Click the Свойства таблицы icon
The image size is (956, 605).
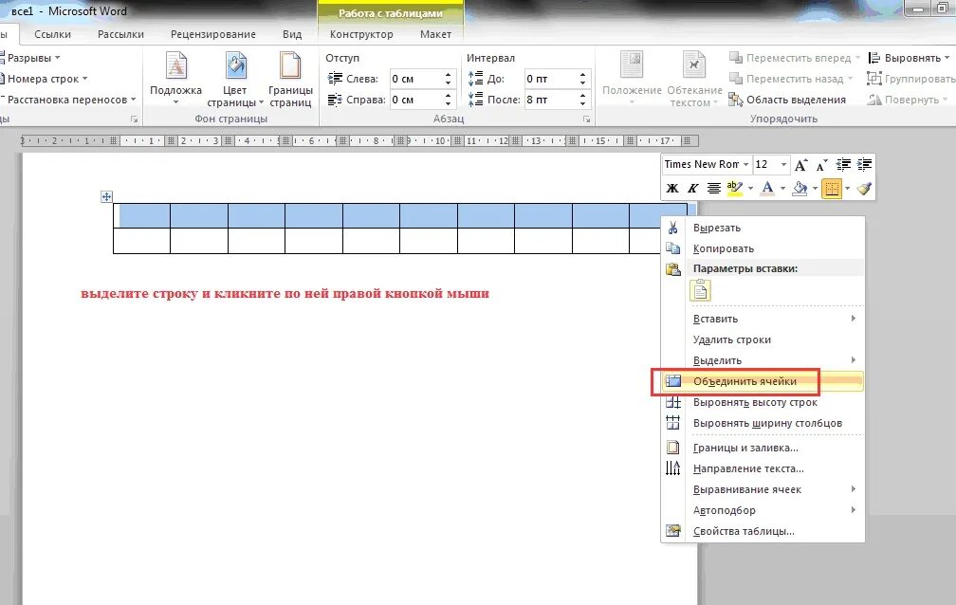click(x=672, y=531)
